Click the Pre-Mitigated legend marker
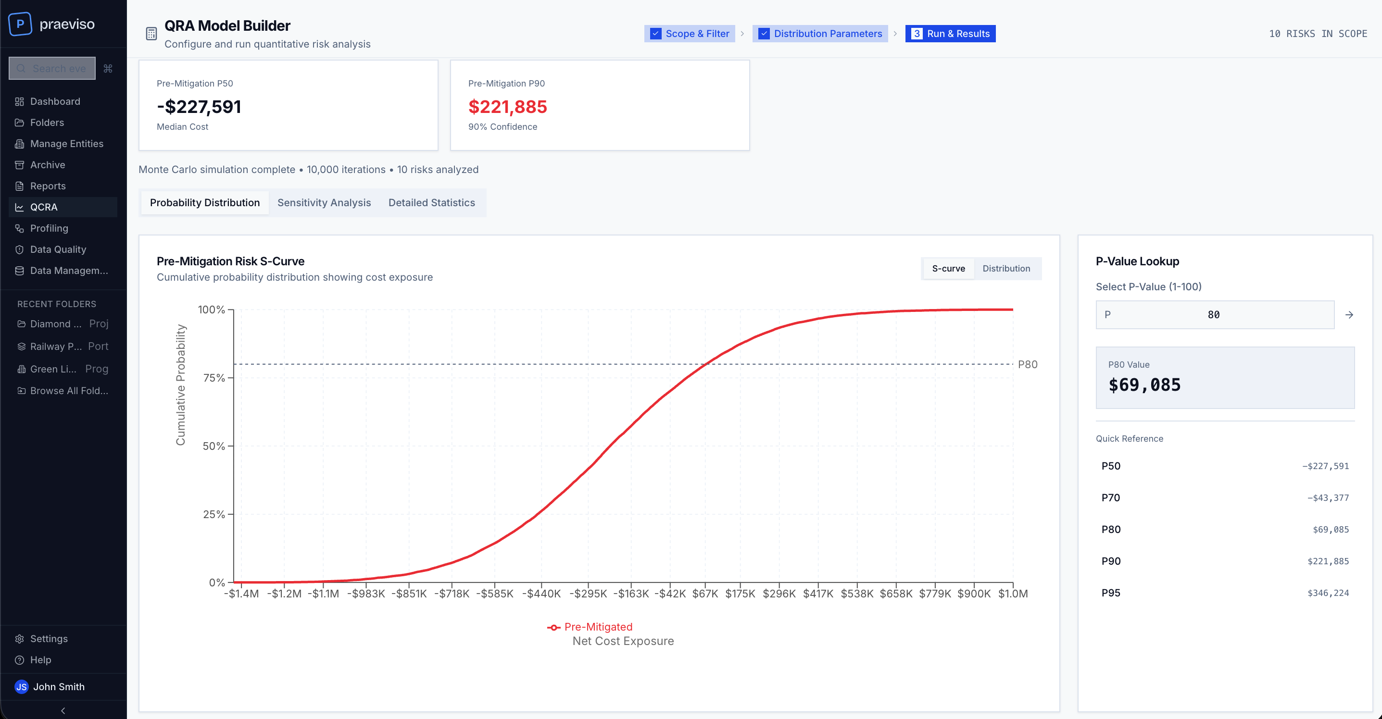This screenshot has height=719, width=1382. click(553, 627)
